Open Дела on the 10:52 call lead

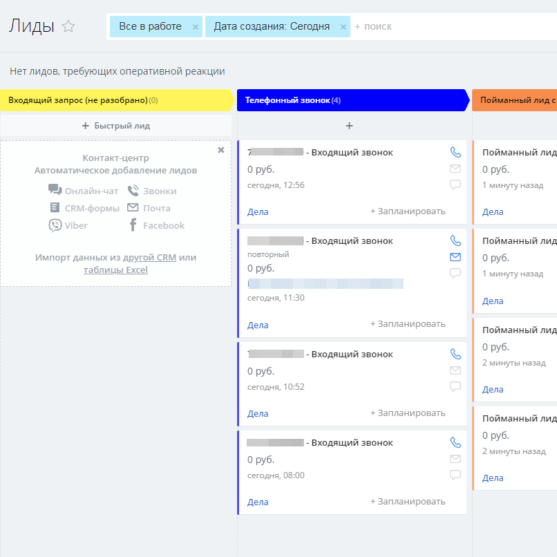pos(258,413)
